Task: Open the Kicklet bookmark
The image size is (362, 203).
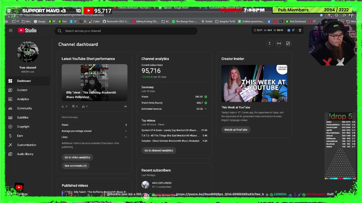Action: [x=207, y=21]
